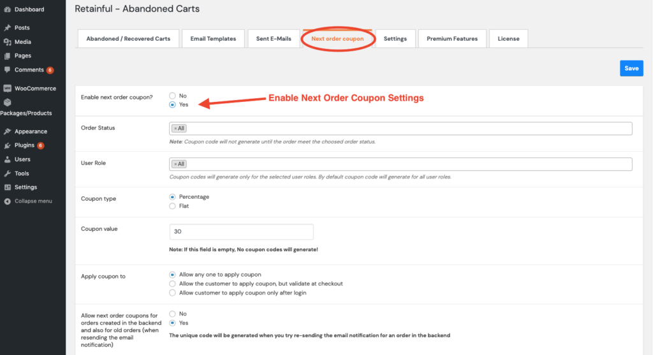Select Yes for Enable next order coupon

pyautogui.click(x=172, y=105)
